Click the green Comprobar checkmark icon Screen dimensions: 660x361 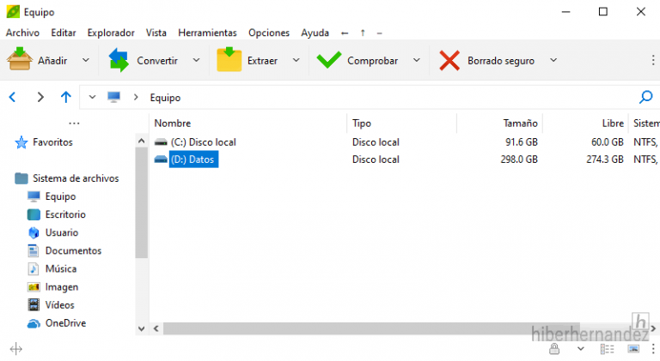328,60
